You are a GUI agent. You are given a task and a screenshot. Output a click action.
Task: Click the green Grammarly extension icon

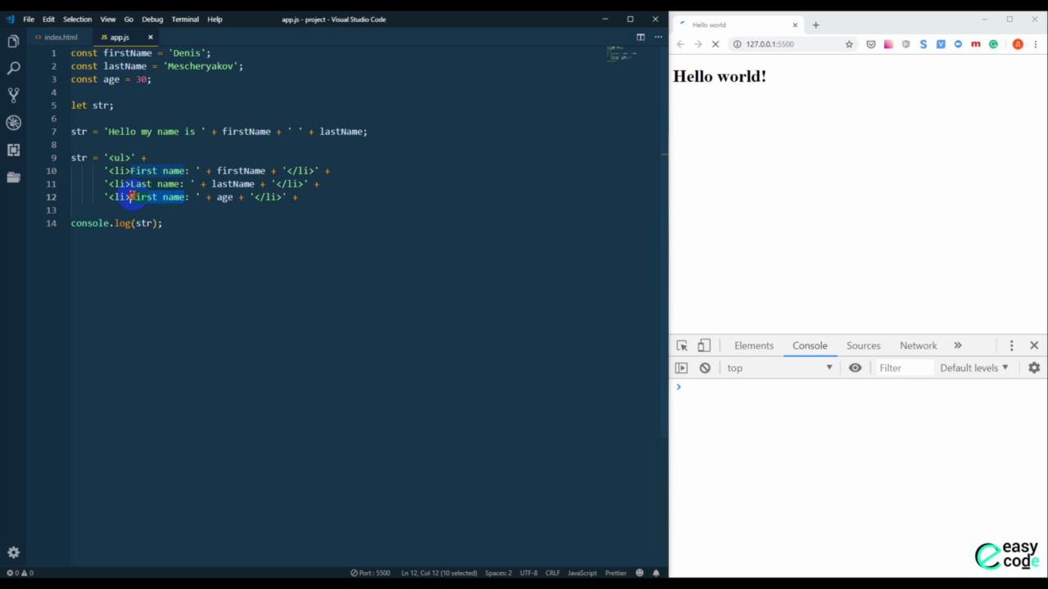point(993,44)
